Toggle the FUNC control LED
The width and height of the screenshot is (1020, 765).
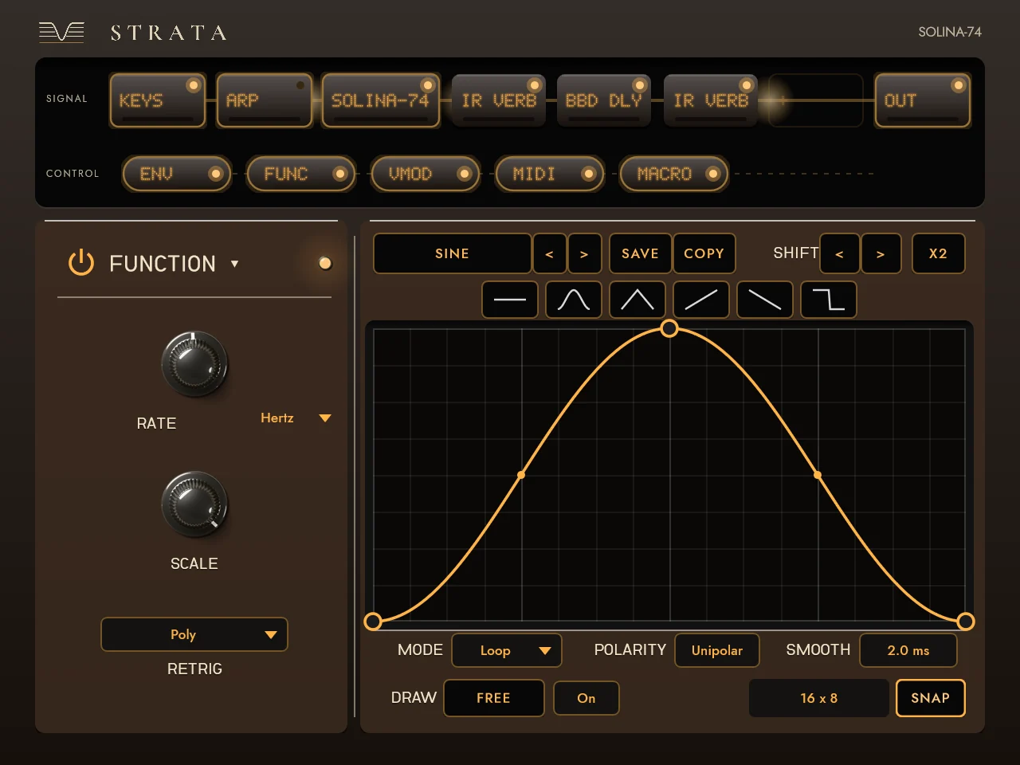(x=340, y=174)
